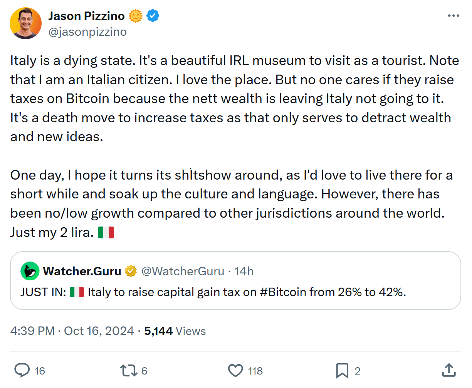Bookmark this tweet
472x388 pixels.
pyautogui.click(x=342, y=370)
